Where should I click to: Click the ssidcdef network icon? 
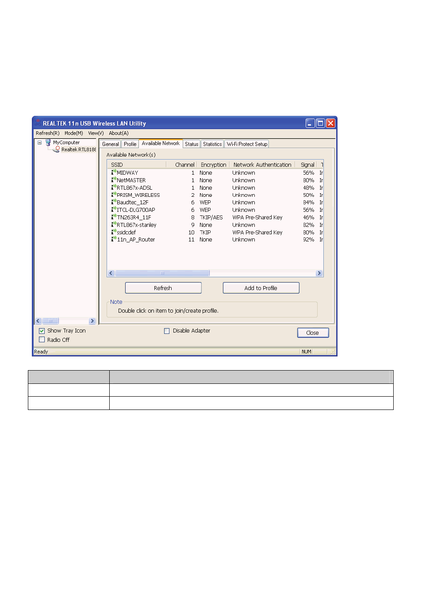click(x=114, y=232)
